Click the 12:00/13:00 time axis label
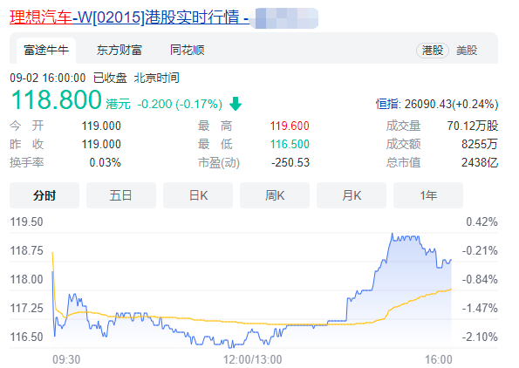The image size is (519, 368). (253, 359)
